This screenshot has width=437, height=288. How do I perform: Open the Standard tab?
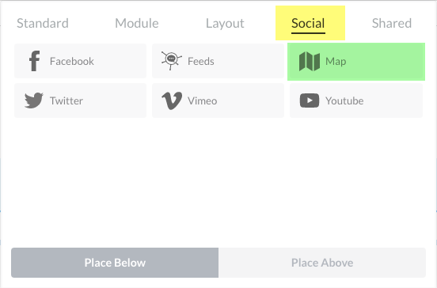43,23
